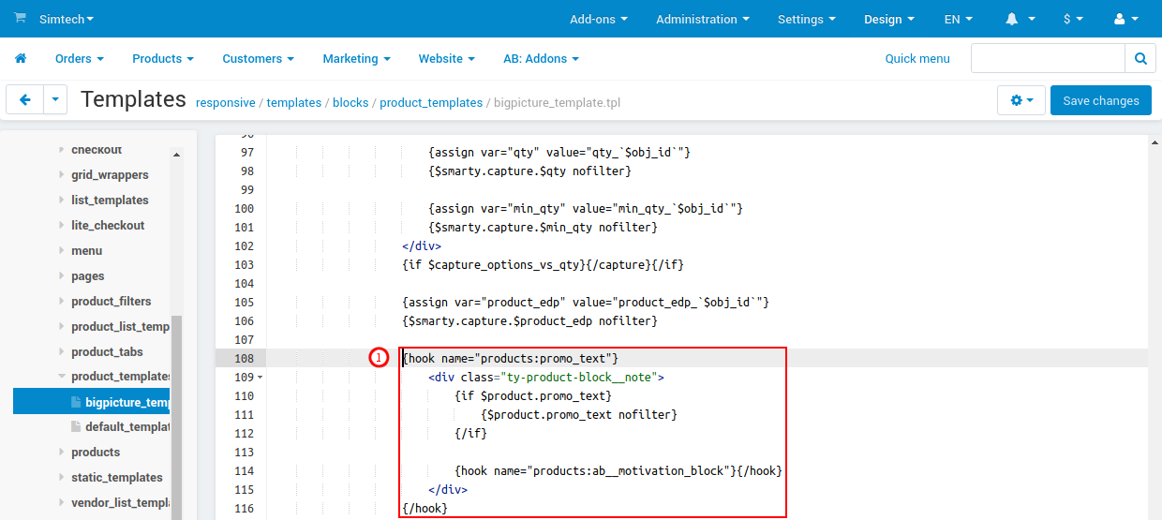This screenshot has height=520, width=1162.
Task: Open the Settings menu
Action: click(x=807, y=19)
